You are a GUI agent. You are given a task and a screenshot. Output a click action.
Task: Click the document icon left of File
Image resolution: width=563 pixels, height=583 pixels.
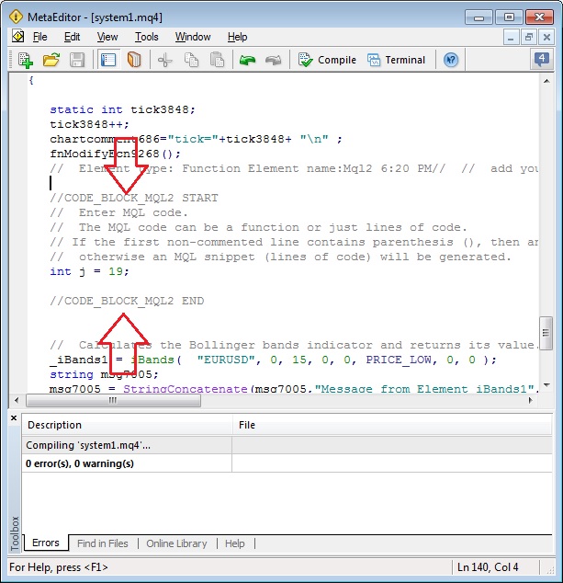coord(17,37)
